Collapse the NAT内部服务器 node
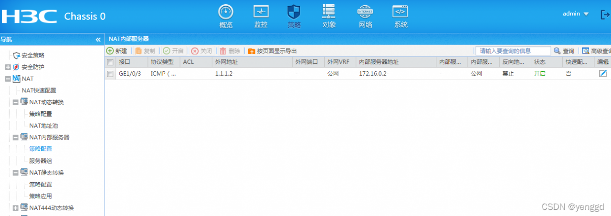The width and height of the screenshot is (611, 216). click(x=15, y=137)
